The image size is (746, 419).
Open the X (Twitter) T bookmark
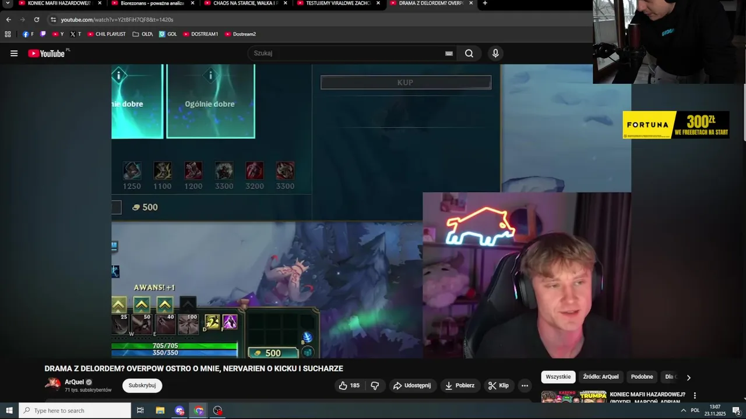point(75,34)
